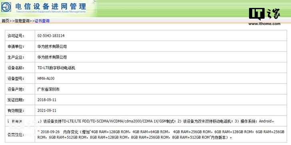Select the 许可证号 label cell
The height and width of the screenshot is (145, 291).
click(20, 36)
